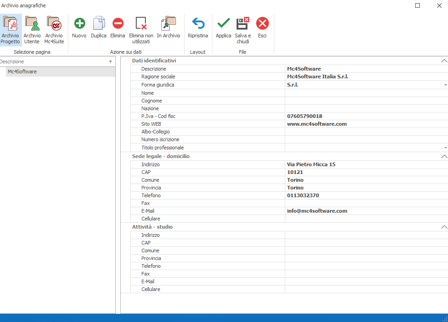Image resolution: width=448 pixels, height=322 pixels.
Task: Exit the archive with Esci
Action: 263,27
